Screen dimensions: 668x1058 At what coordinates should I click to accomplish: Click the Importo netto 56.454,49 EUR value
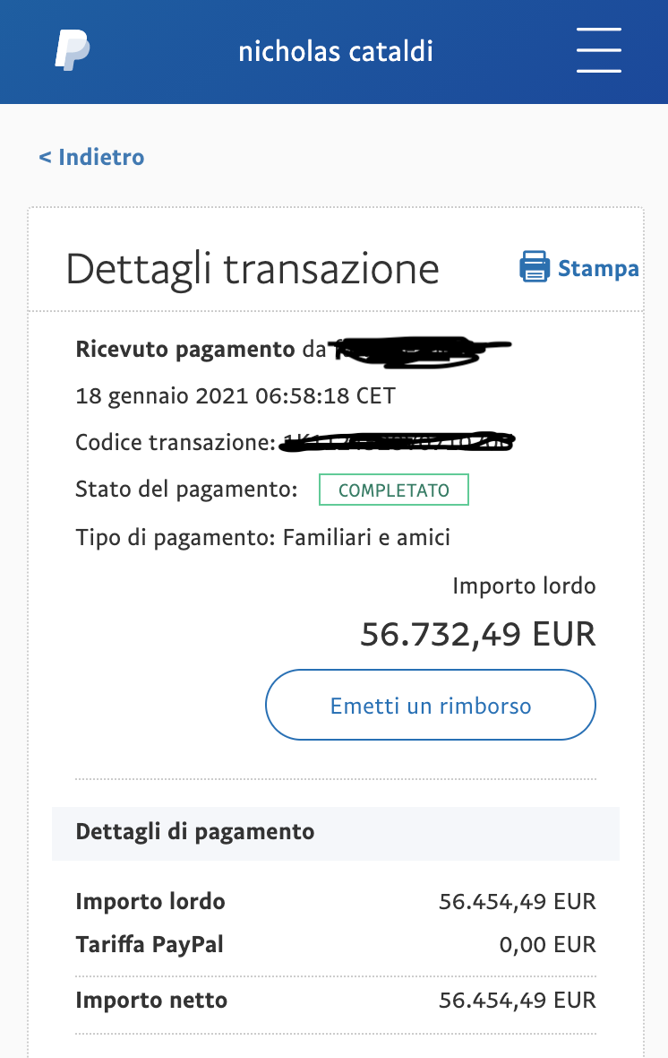click(x=517, y=1000)
